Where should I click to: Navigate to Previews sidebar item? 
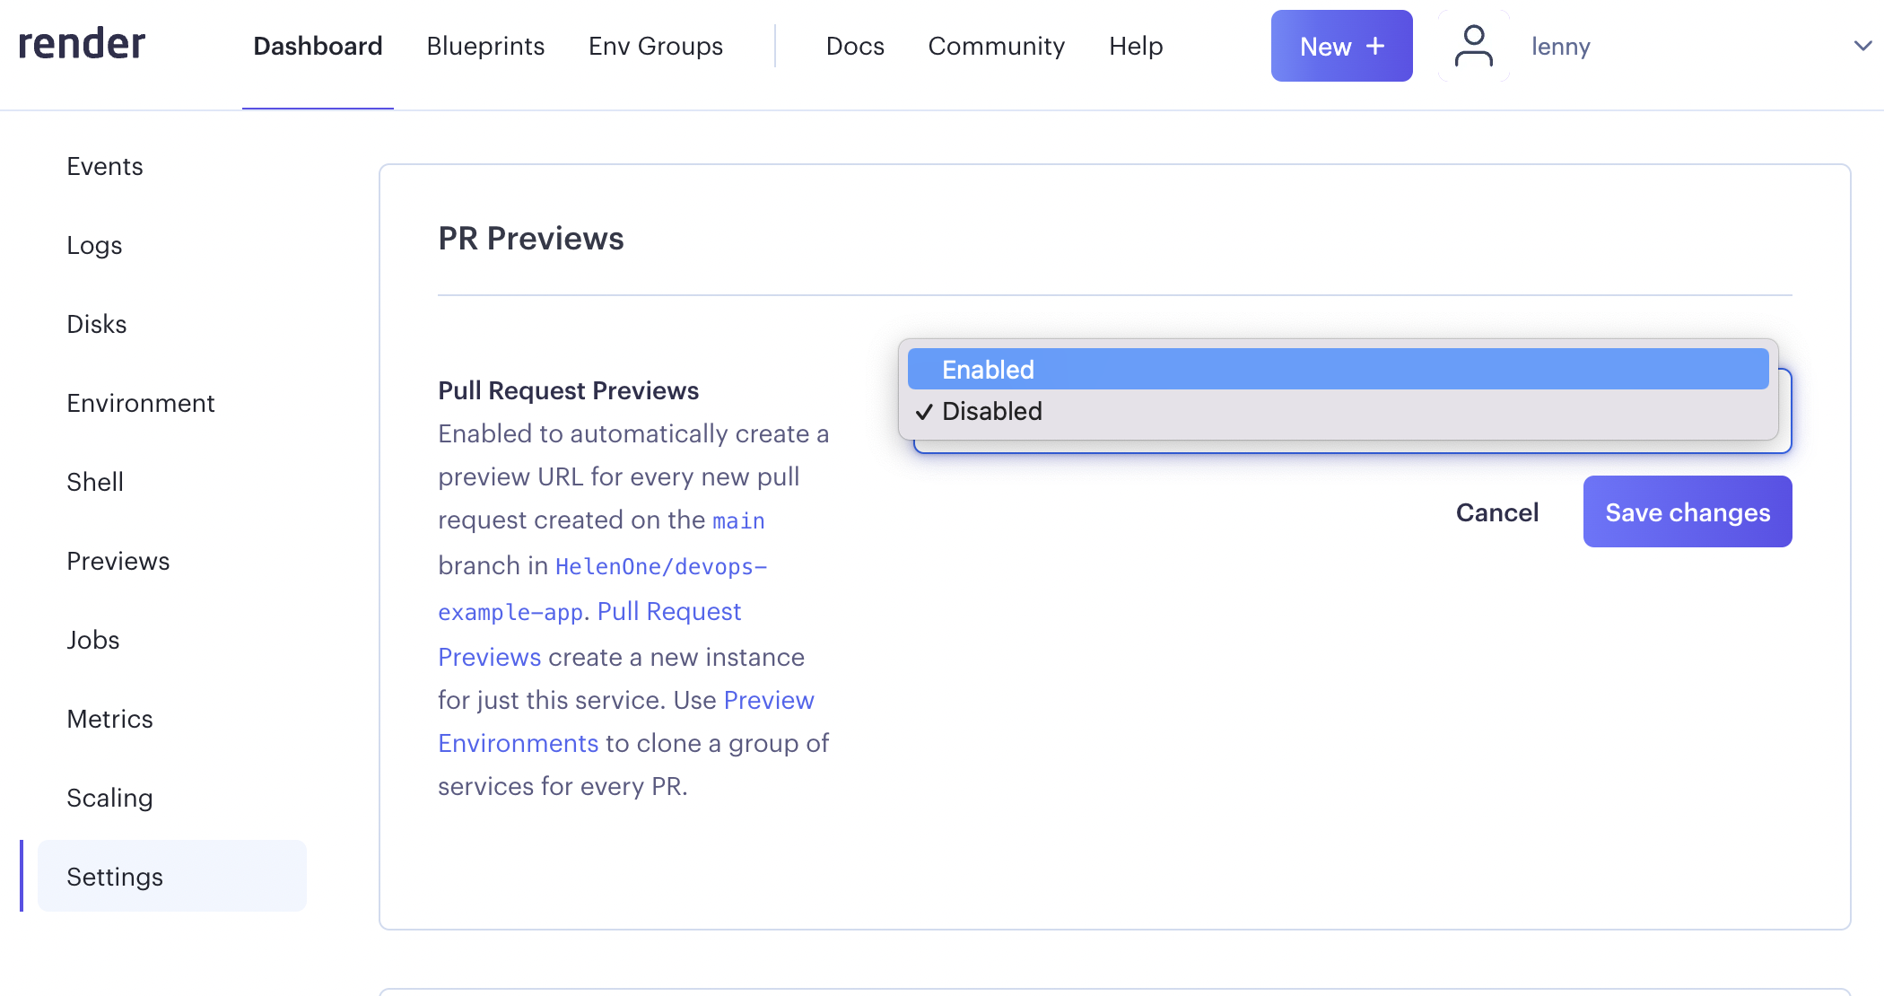pyautogui.click(x=118, y=560)
